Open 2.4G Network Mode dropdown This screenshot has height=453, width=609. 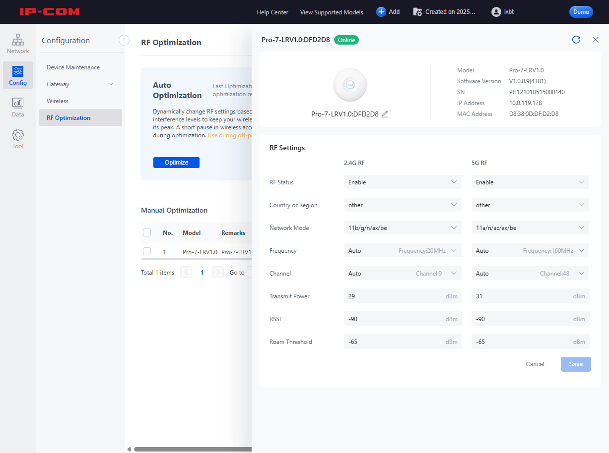click(x=403, y=228)
